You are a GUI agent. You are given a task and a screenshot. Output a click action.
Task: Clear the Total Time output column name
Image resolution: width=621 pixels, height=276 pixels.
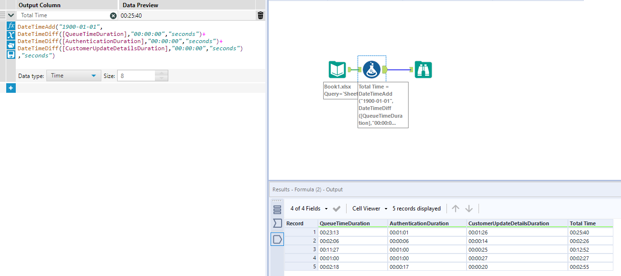pyautogui.click(x=113, y=15)
